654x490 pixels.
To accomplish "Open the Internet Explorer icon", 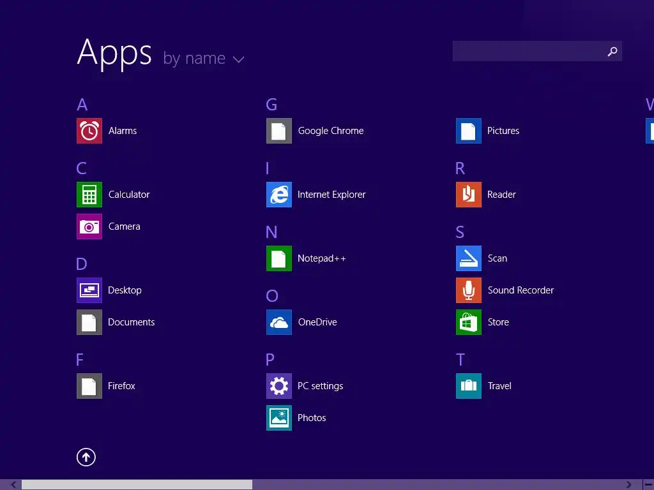I will 279,195.
